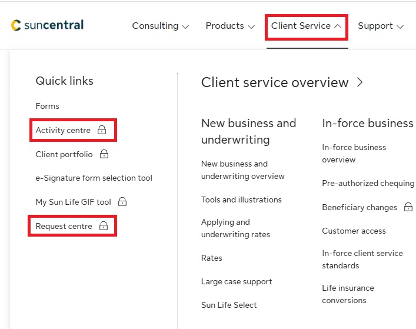Viewport: 416px width, 329px height.
Task: Expand the Consulting dropdown menu
Action: (x=160, y=26)
